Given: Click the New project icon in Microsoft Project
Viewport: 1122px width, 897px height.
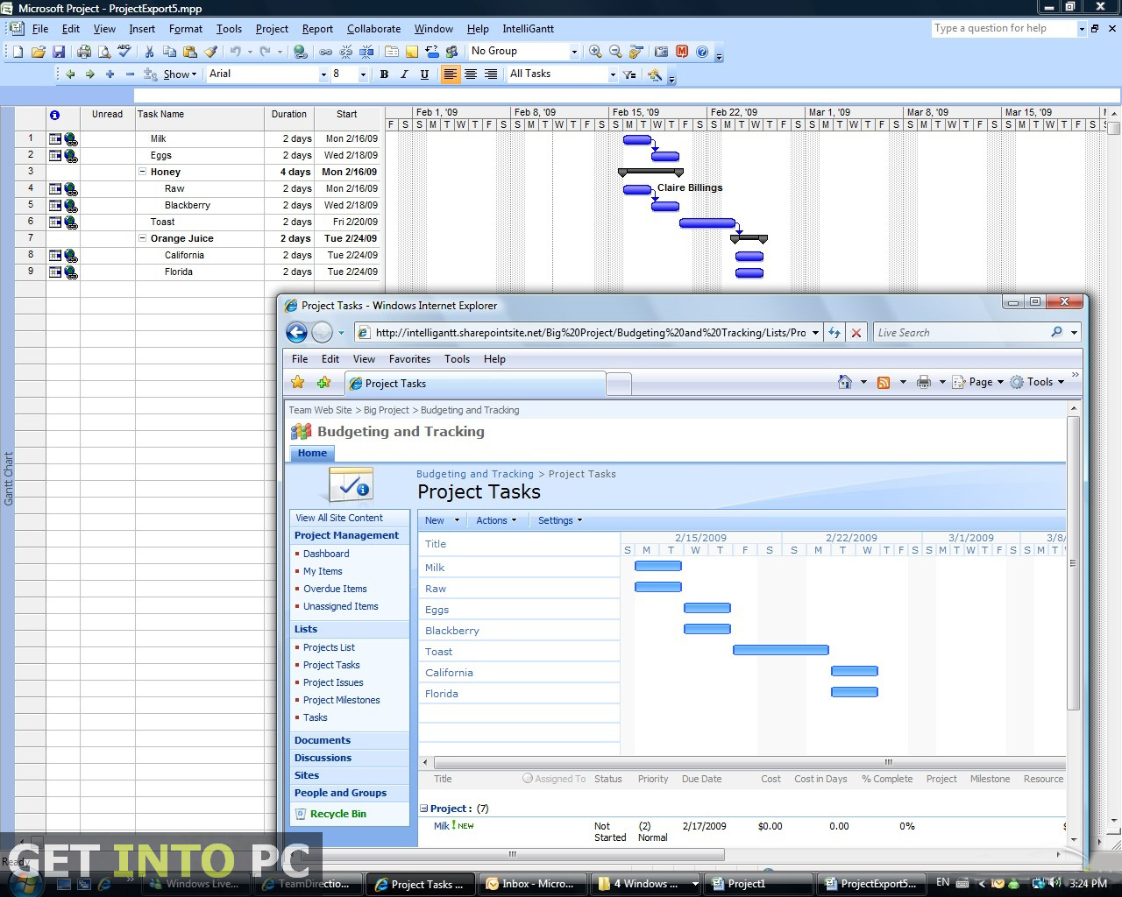Looking at the screenshot, I should pyautogui.click(x=18, y=52).
